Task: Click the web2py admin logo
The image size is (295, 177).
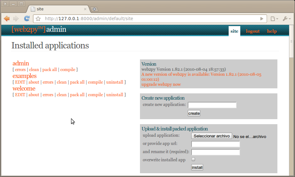Action: coord(39,30)
